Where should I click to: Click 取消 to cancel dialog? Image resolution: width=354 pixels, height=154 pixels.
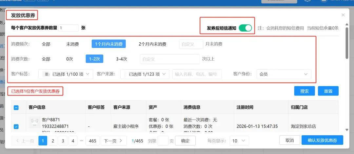point(289,140)
